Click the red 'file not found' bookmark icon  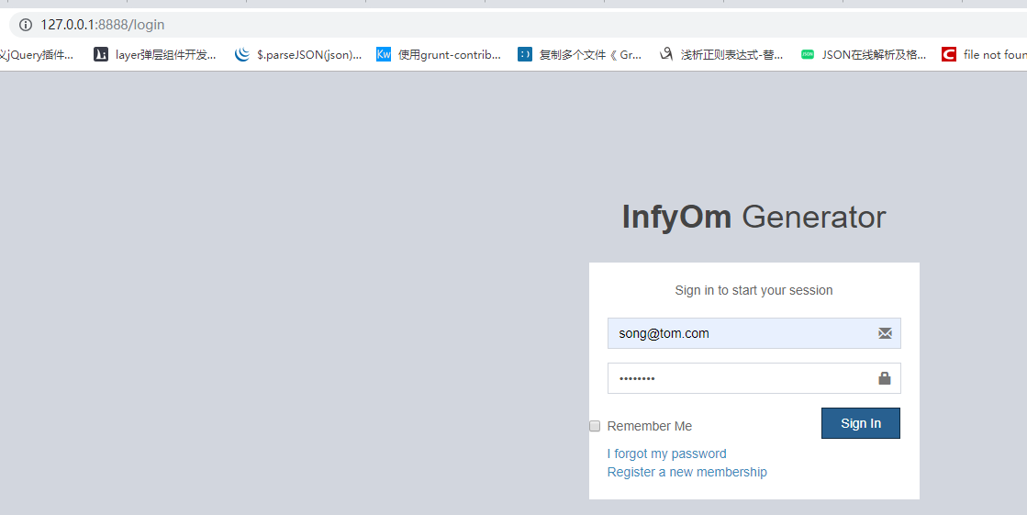(x=949, y=54)
